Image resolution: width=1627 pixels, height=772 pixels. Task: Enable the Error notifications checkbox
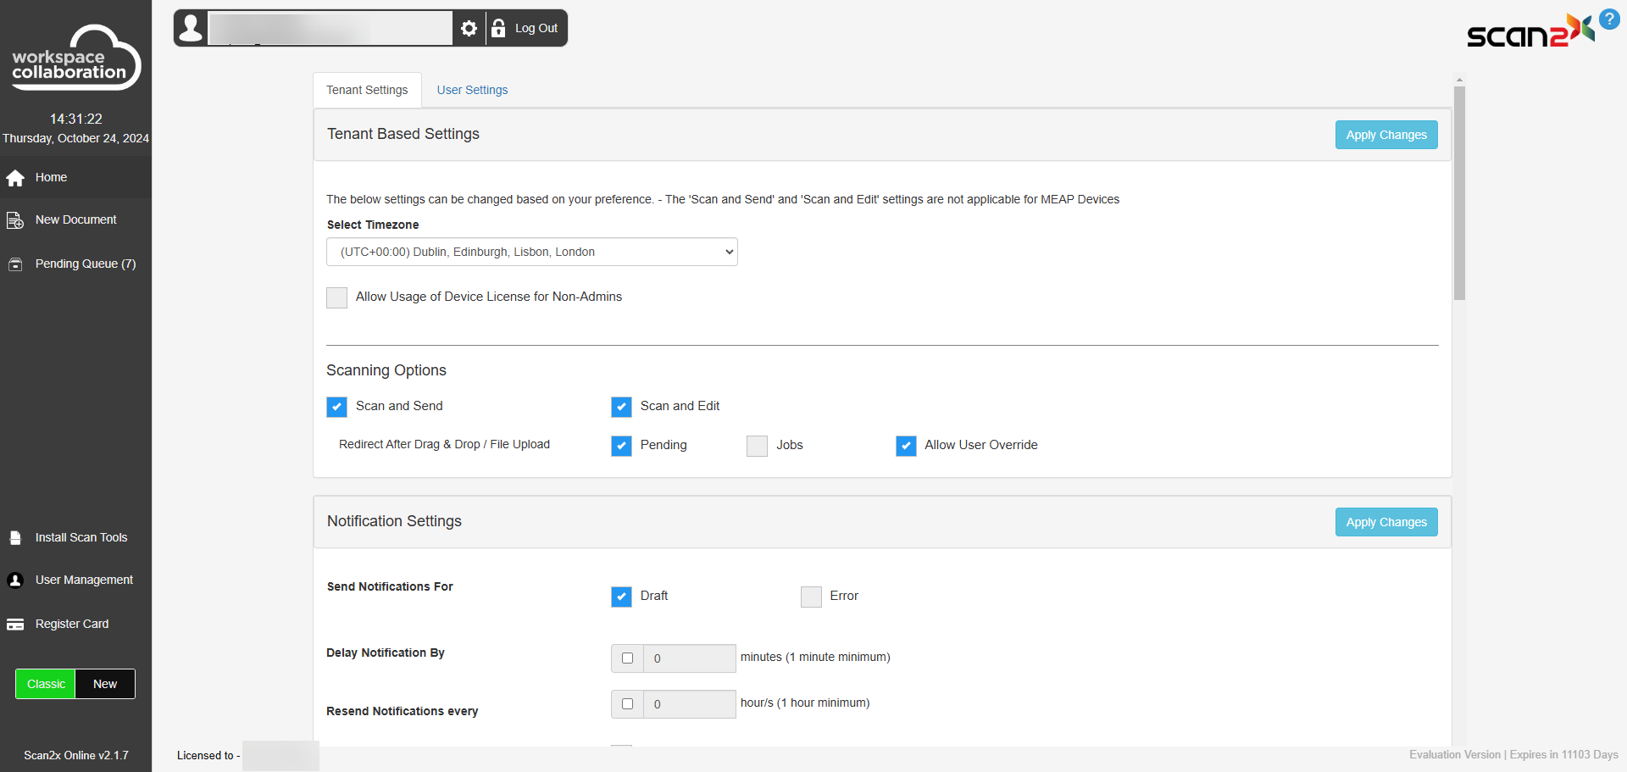[x=811, y=597]
